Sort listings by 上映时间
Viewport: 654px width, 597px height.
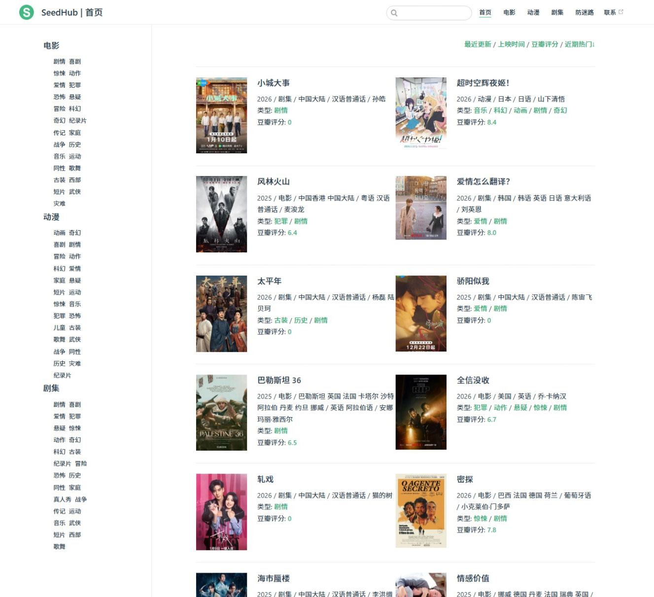click(x=511, y=44)
